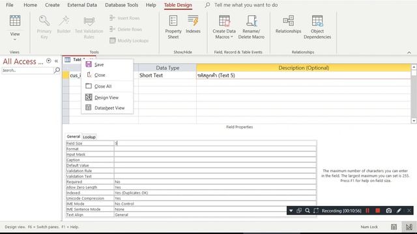The image size is (417, 234).
Task: Open the Relationships window
Action: click(288, 25)
